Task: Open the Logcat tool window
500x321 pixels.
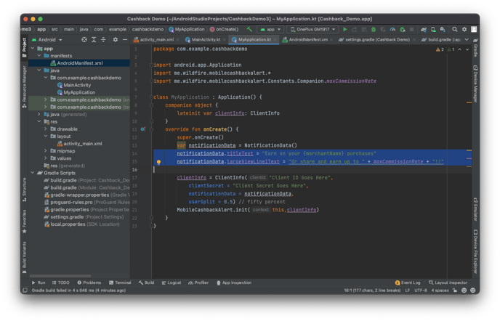Action: [x=172, y=283]
